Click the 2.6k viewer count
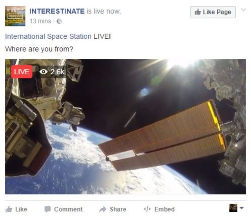251x216 pixels. 57,72
